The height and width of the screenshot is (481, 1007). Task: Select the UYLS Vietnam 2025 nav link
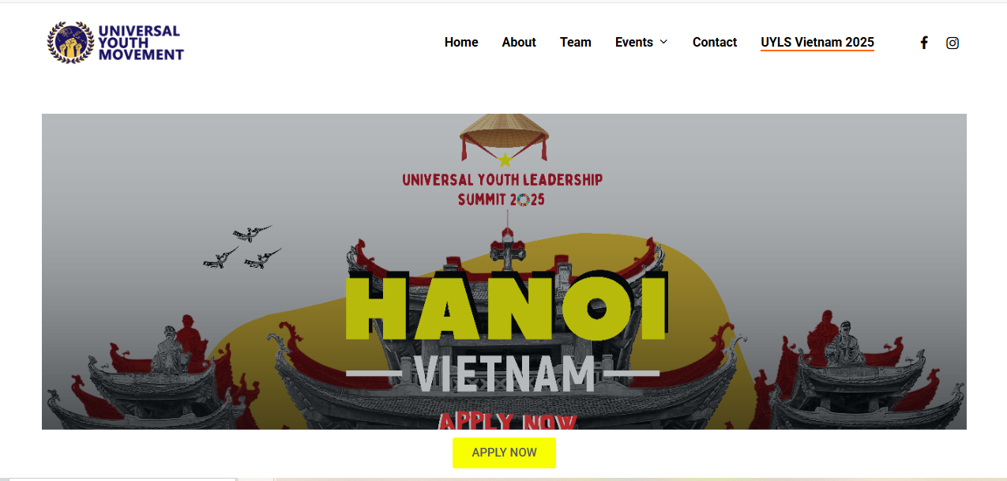click(x=817, y=43)
